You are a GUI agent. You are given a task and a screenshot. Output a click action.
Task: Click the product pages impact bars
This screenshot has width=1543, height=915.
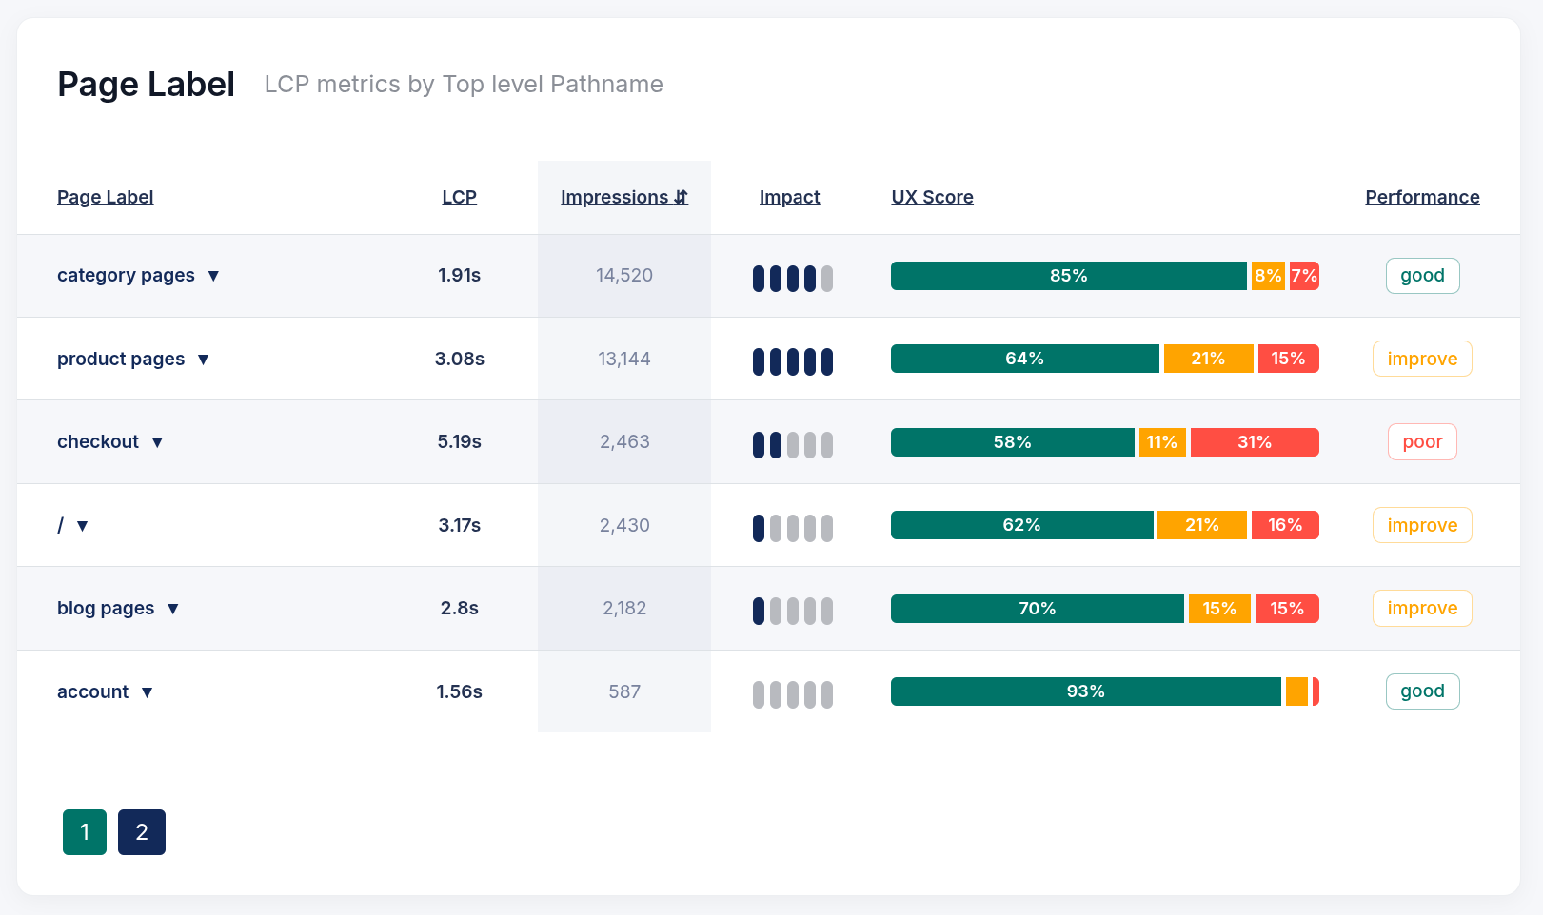tap(792, 361)
